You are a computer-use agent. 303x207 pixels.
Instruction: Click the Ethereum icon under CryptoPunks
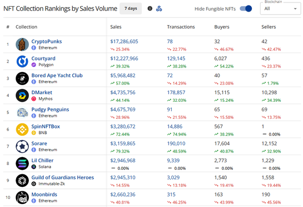click(34, 48)
